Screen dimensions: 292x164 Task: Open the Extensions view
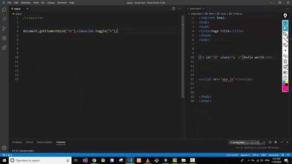point(4,47)
